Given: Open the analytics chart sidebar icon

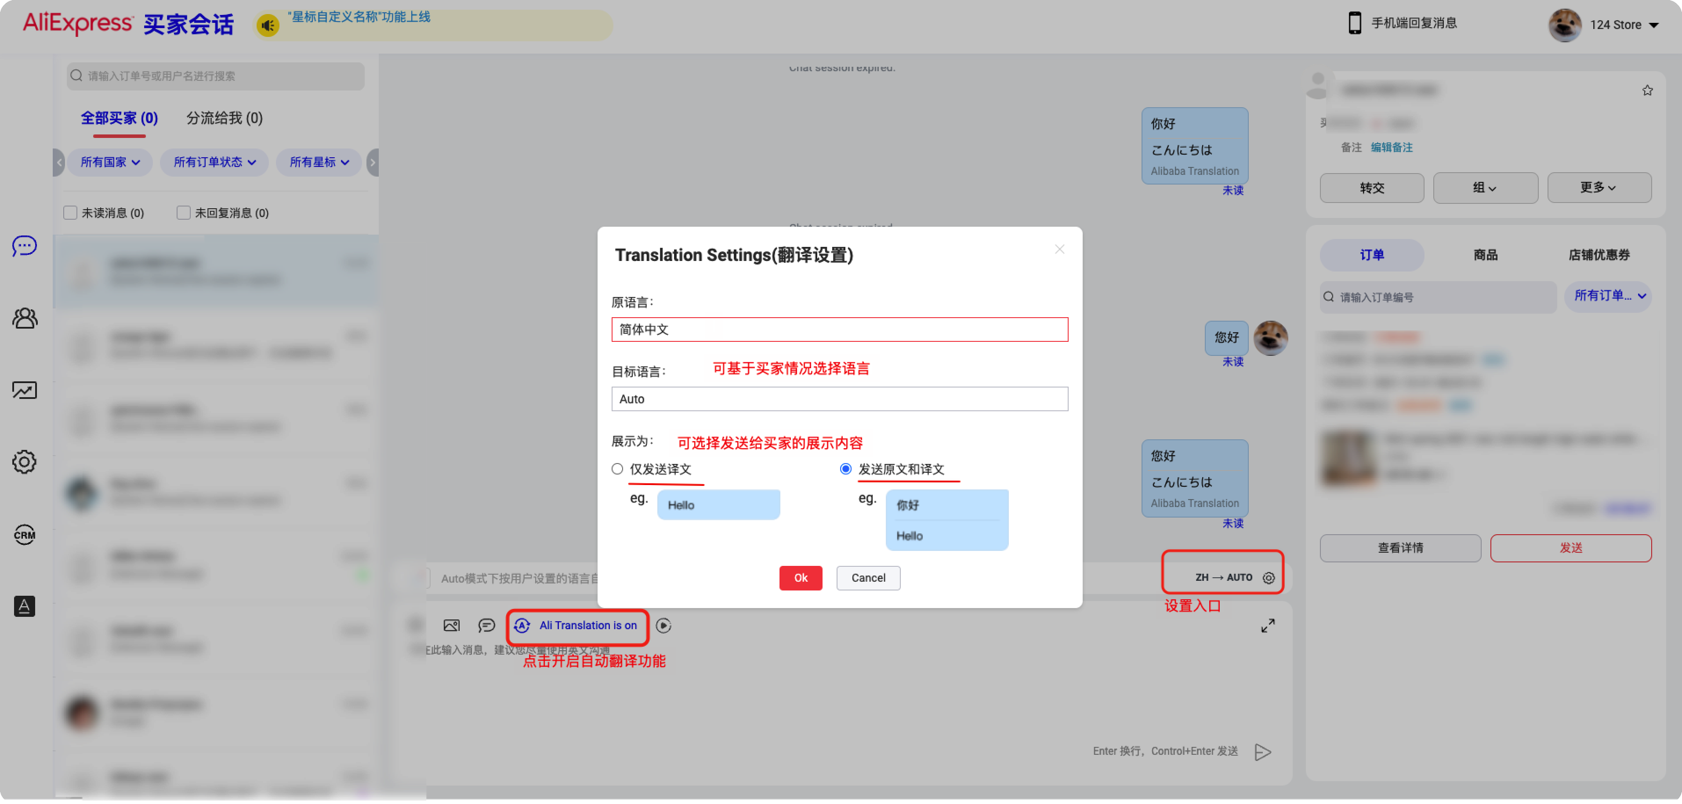Looking at the screenshot, I should [24, 391].
